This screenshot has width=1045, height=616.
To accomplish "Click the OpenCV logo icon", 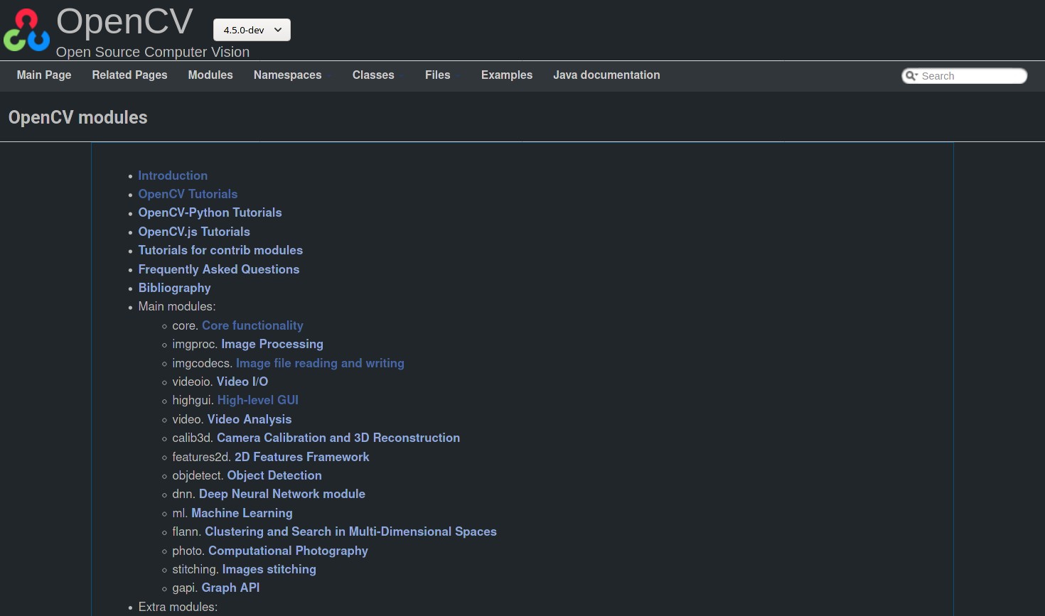I will pos(26,30).
